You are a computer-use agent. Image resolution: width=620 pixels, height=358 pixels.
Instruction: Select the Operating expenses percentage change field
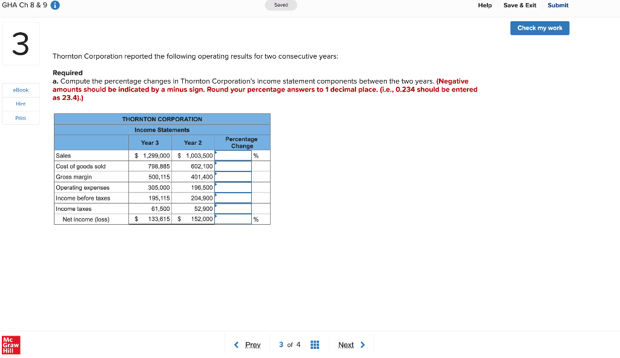click(233, 188)
